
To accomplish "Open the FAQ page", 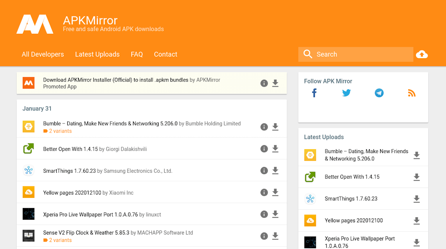I will pyautogui.click(x=137, y=54).
